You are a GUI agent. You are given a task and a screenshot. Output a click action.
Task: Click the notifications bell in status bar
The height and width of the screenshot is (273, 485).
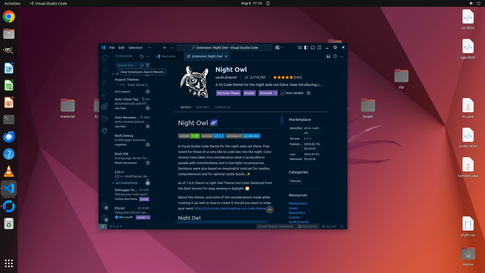click(342, 226)
